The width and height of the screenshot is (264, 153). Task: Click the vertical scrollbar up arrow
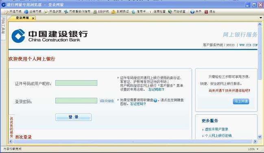(260, 24)
